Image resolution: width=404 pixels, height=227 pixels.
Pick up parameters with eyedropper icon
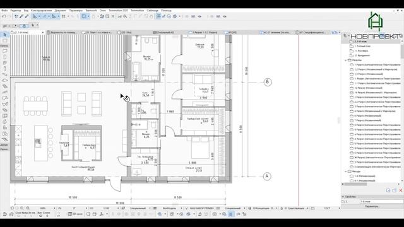(x=21, y=16)
